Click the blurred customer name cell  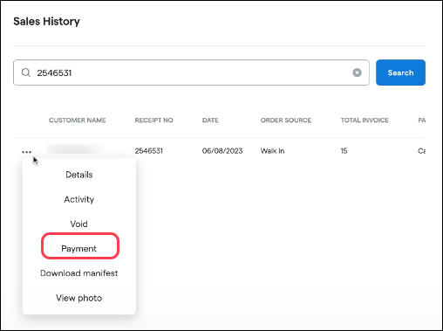point(76,148)
